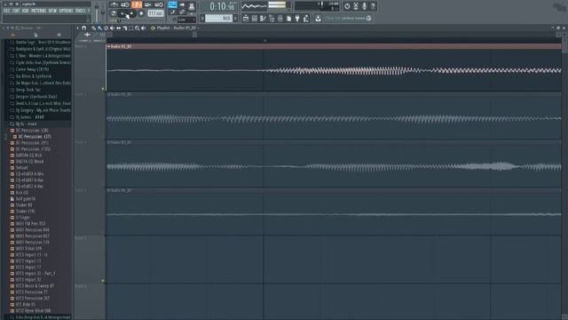Click the add pattern button right of the pattern selector
The width and height of the screenshot is (568, 320).
tap(235, 18)
